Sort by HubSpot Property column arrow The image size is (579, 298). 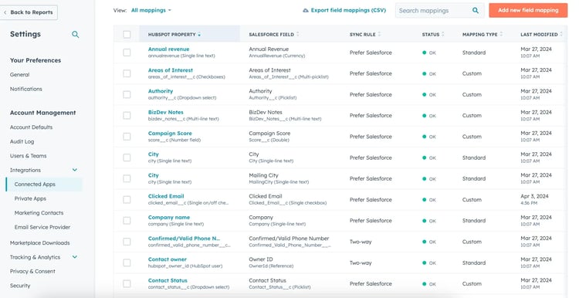[199, 35]
